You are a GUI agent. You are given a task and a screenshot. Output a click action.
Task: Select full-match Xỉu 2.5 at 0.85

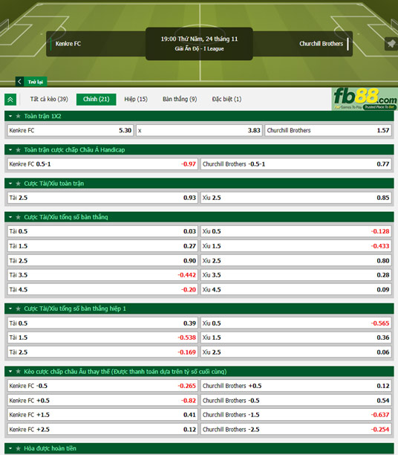click(296, 198)
